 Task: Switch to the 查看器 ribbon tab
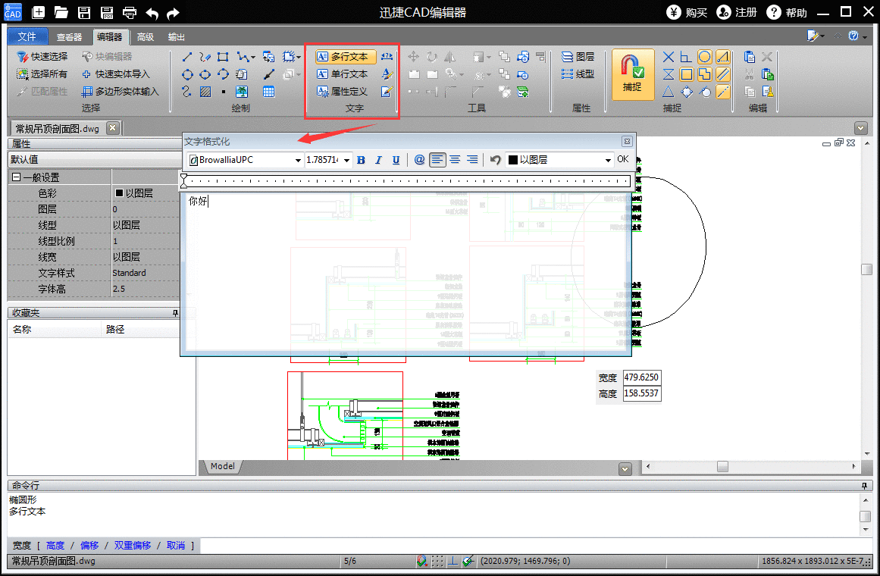69,37
